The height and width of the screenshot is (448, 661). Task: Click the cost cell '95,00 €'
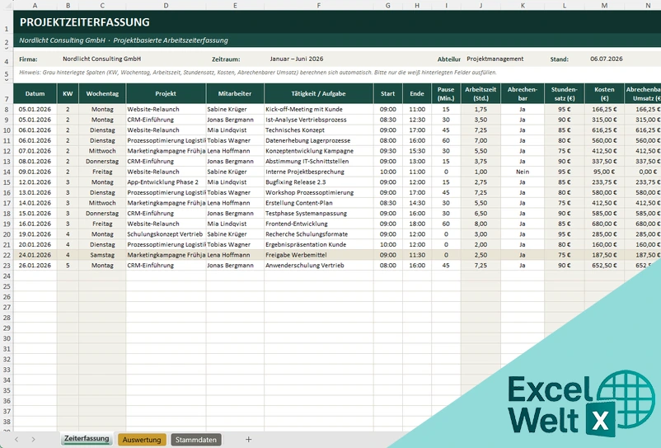coord(604,172)
